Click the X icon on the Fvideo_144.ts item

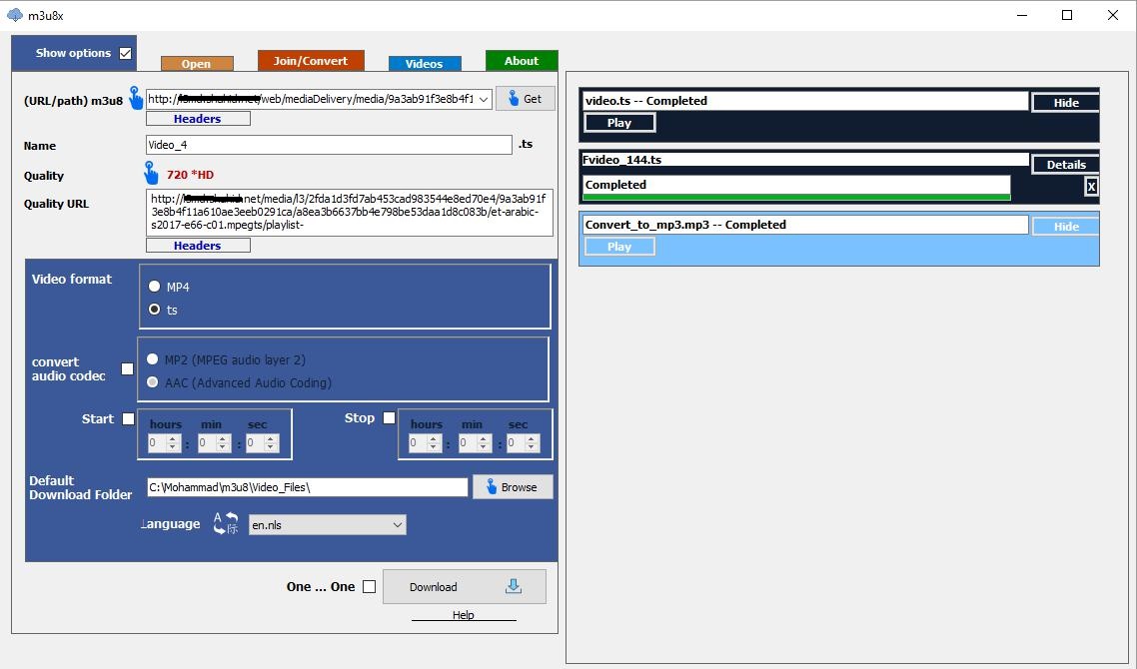[x=1091, y=187]
